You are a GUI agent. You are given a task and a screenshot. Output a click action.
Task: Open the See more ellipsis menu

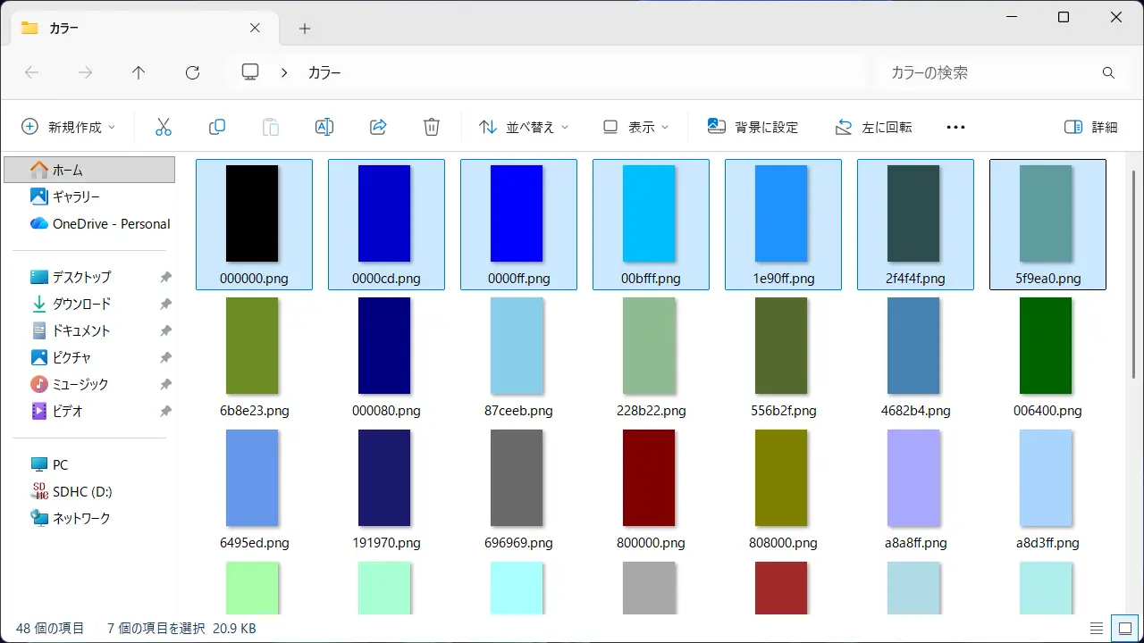tap(955, 127)
